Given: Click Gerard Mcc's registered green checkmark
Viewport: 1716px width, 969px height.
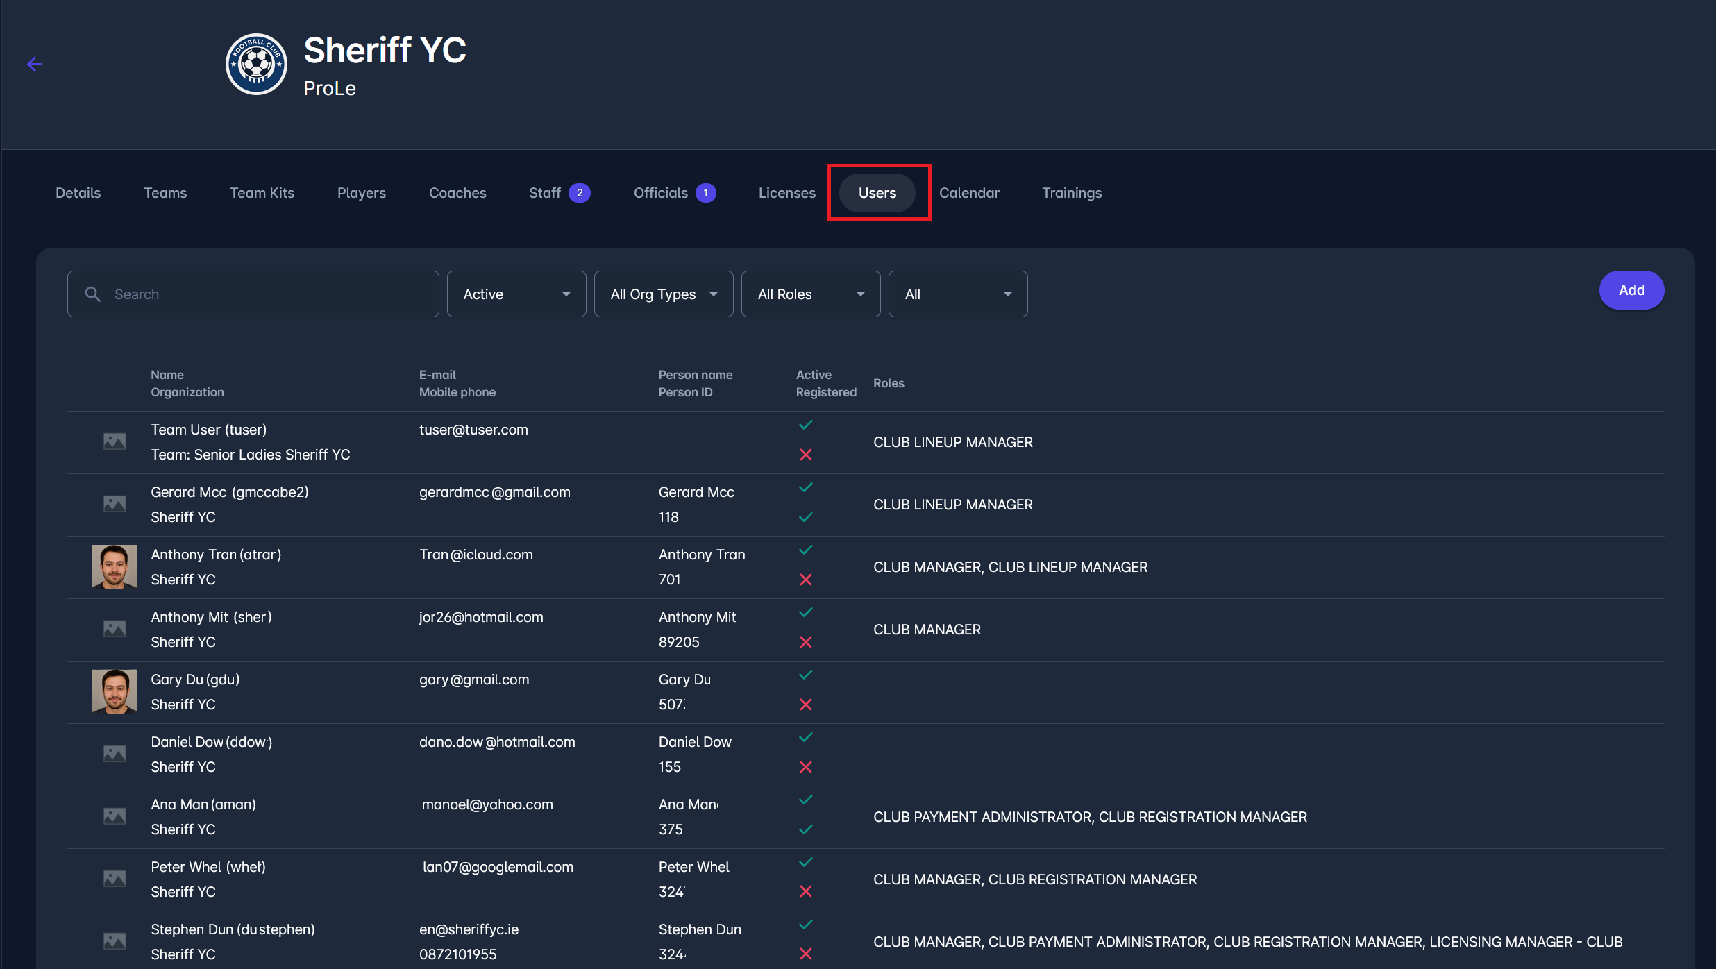Looking at the screenshot, I should pos(805,517).
